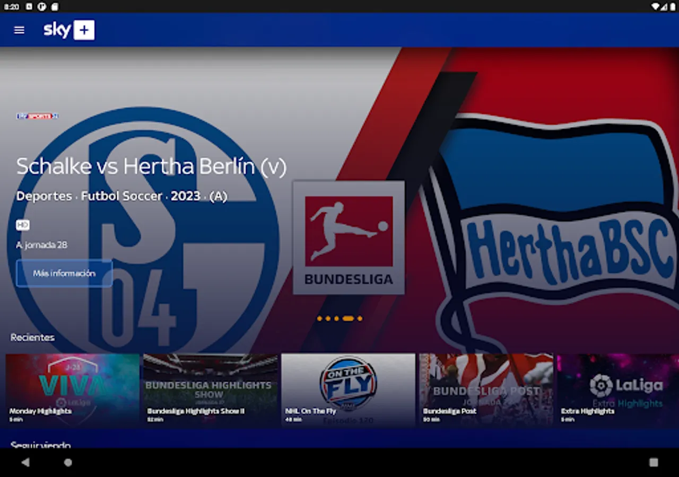679x477 pixels.
Task: Select the last carousel indicator dot
Action: point(360,319)
